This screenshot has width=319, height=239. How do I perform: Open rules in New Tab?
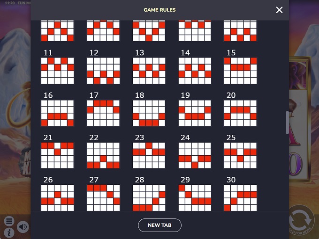159,225
